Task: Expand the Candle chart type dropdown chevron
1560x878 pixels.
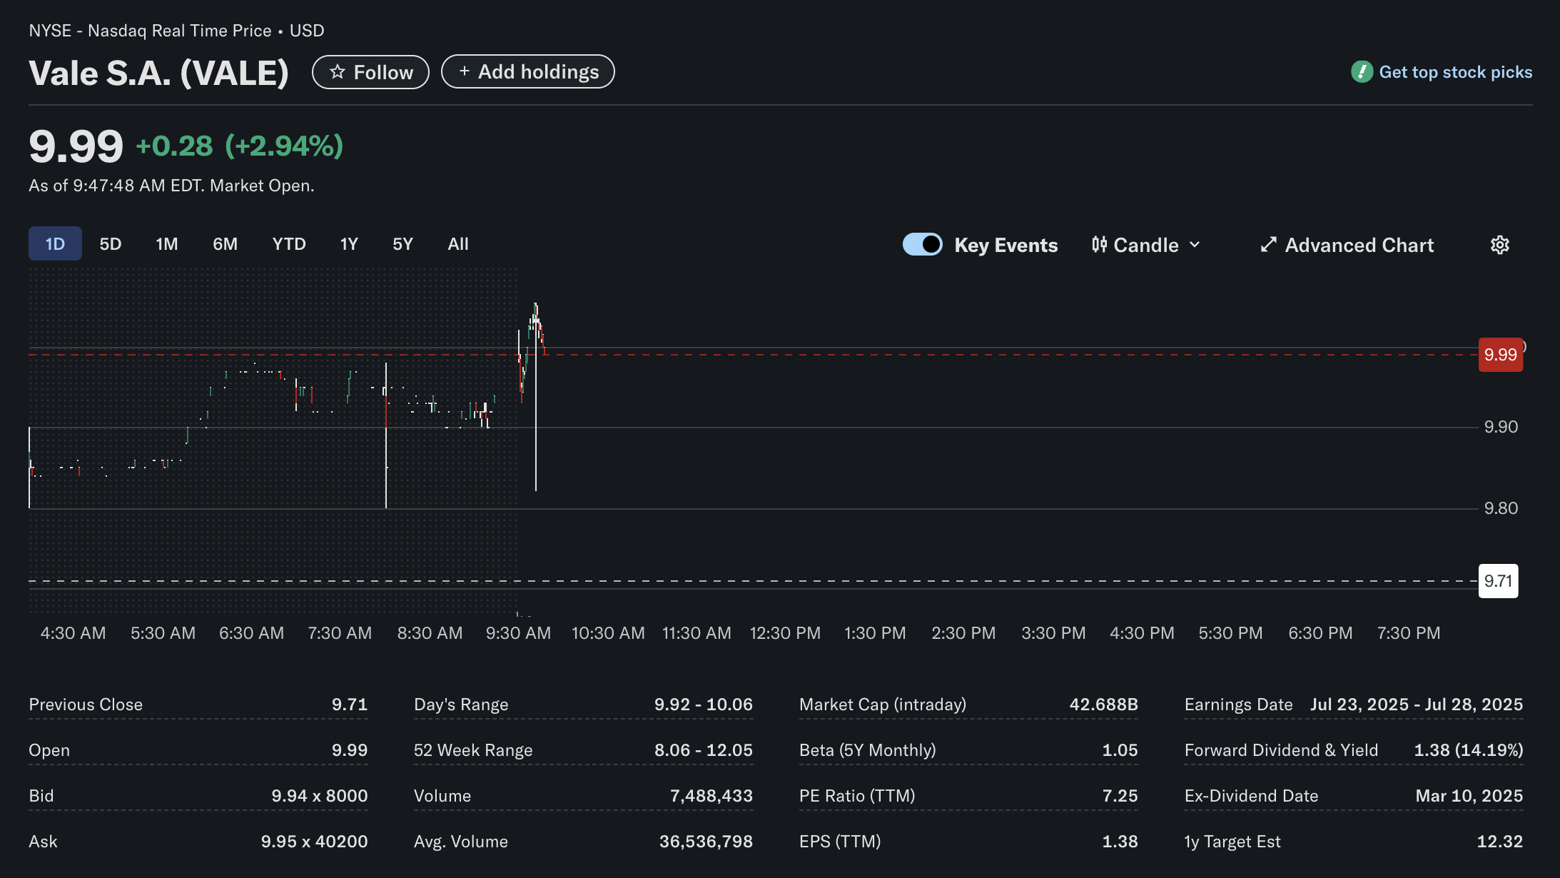Action: [x=1195, y=245]
